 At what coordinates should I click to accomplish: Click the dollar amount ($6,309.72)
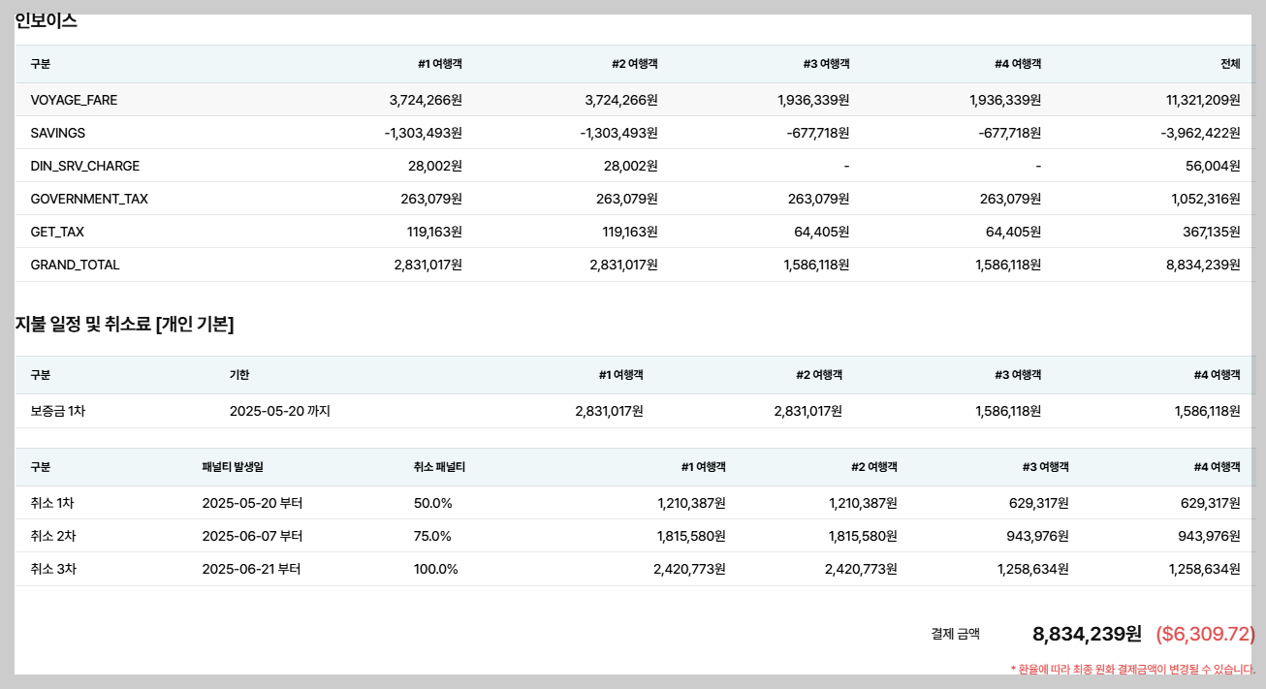pos(1206,634)
